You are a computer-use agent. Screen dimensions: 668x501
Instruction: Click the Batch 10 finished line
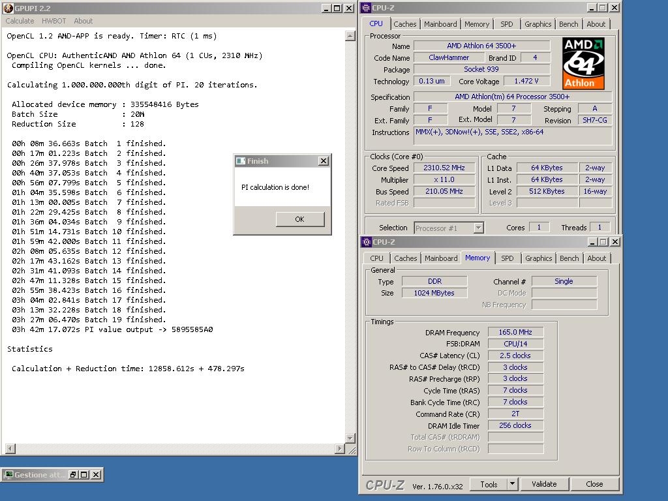[x=89, y=232]
